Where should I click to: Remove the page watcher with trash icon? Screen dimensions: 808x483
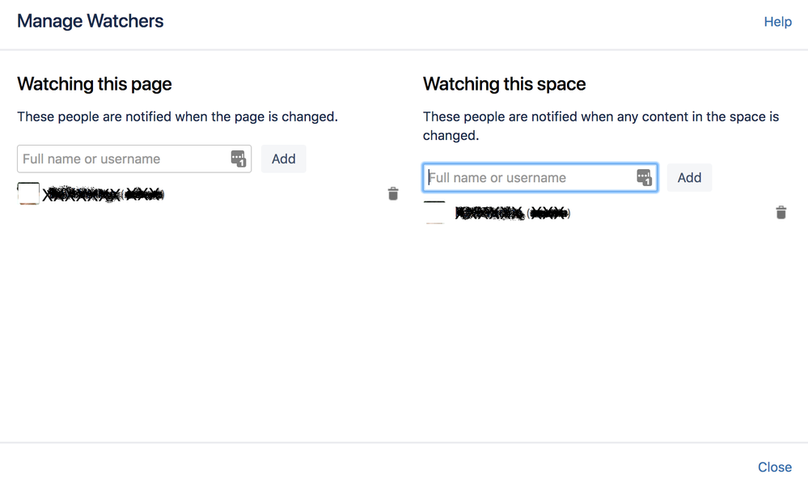393,194
